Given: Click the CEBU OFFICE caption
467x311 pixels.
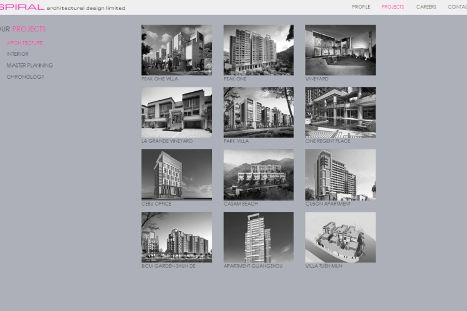Looking at the screenshot, I should coord(156,204).
